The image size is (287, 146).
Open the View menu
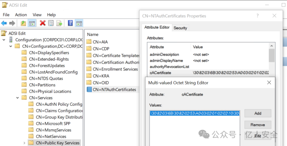37,15
